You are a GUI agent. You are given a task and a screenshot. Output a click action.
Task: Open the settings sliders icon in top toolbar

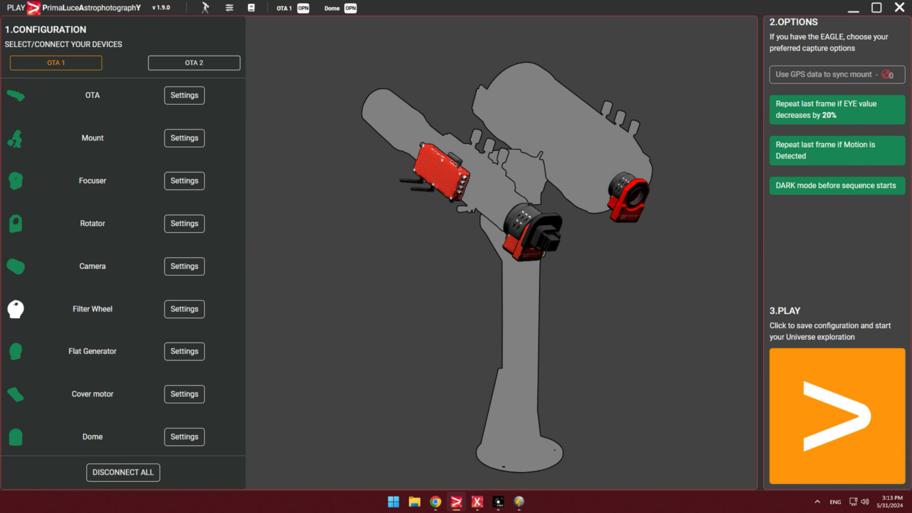pos(229,8)
